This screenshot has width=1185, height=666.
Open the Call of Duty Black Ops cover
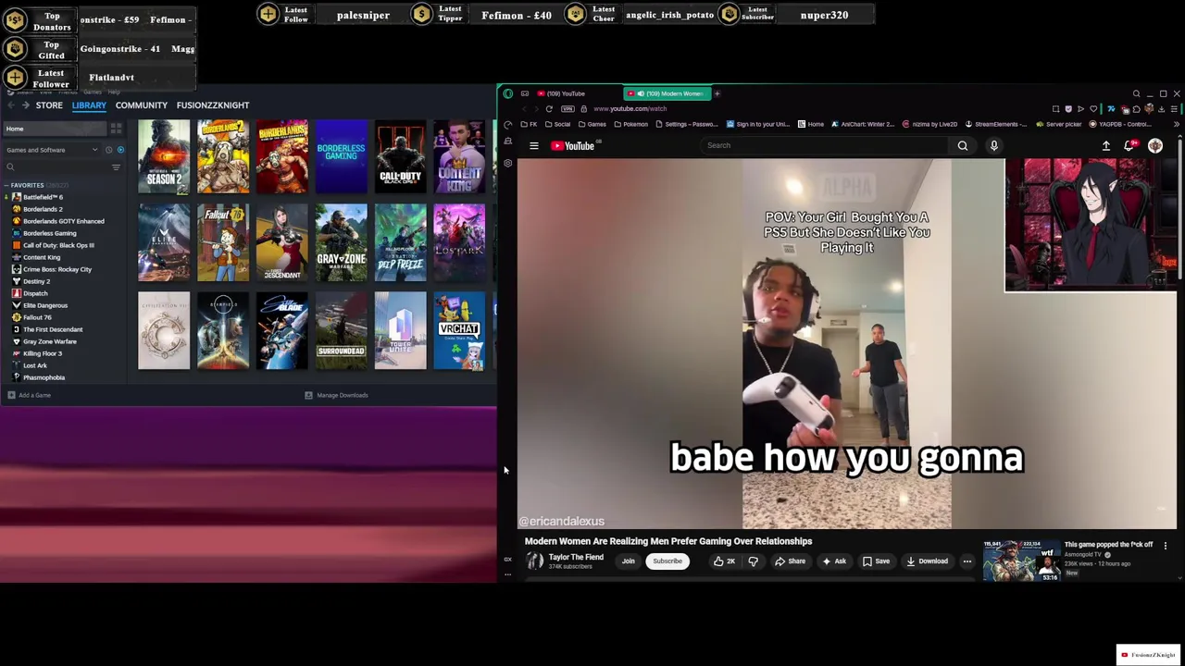click(401, 156)
